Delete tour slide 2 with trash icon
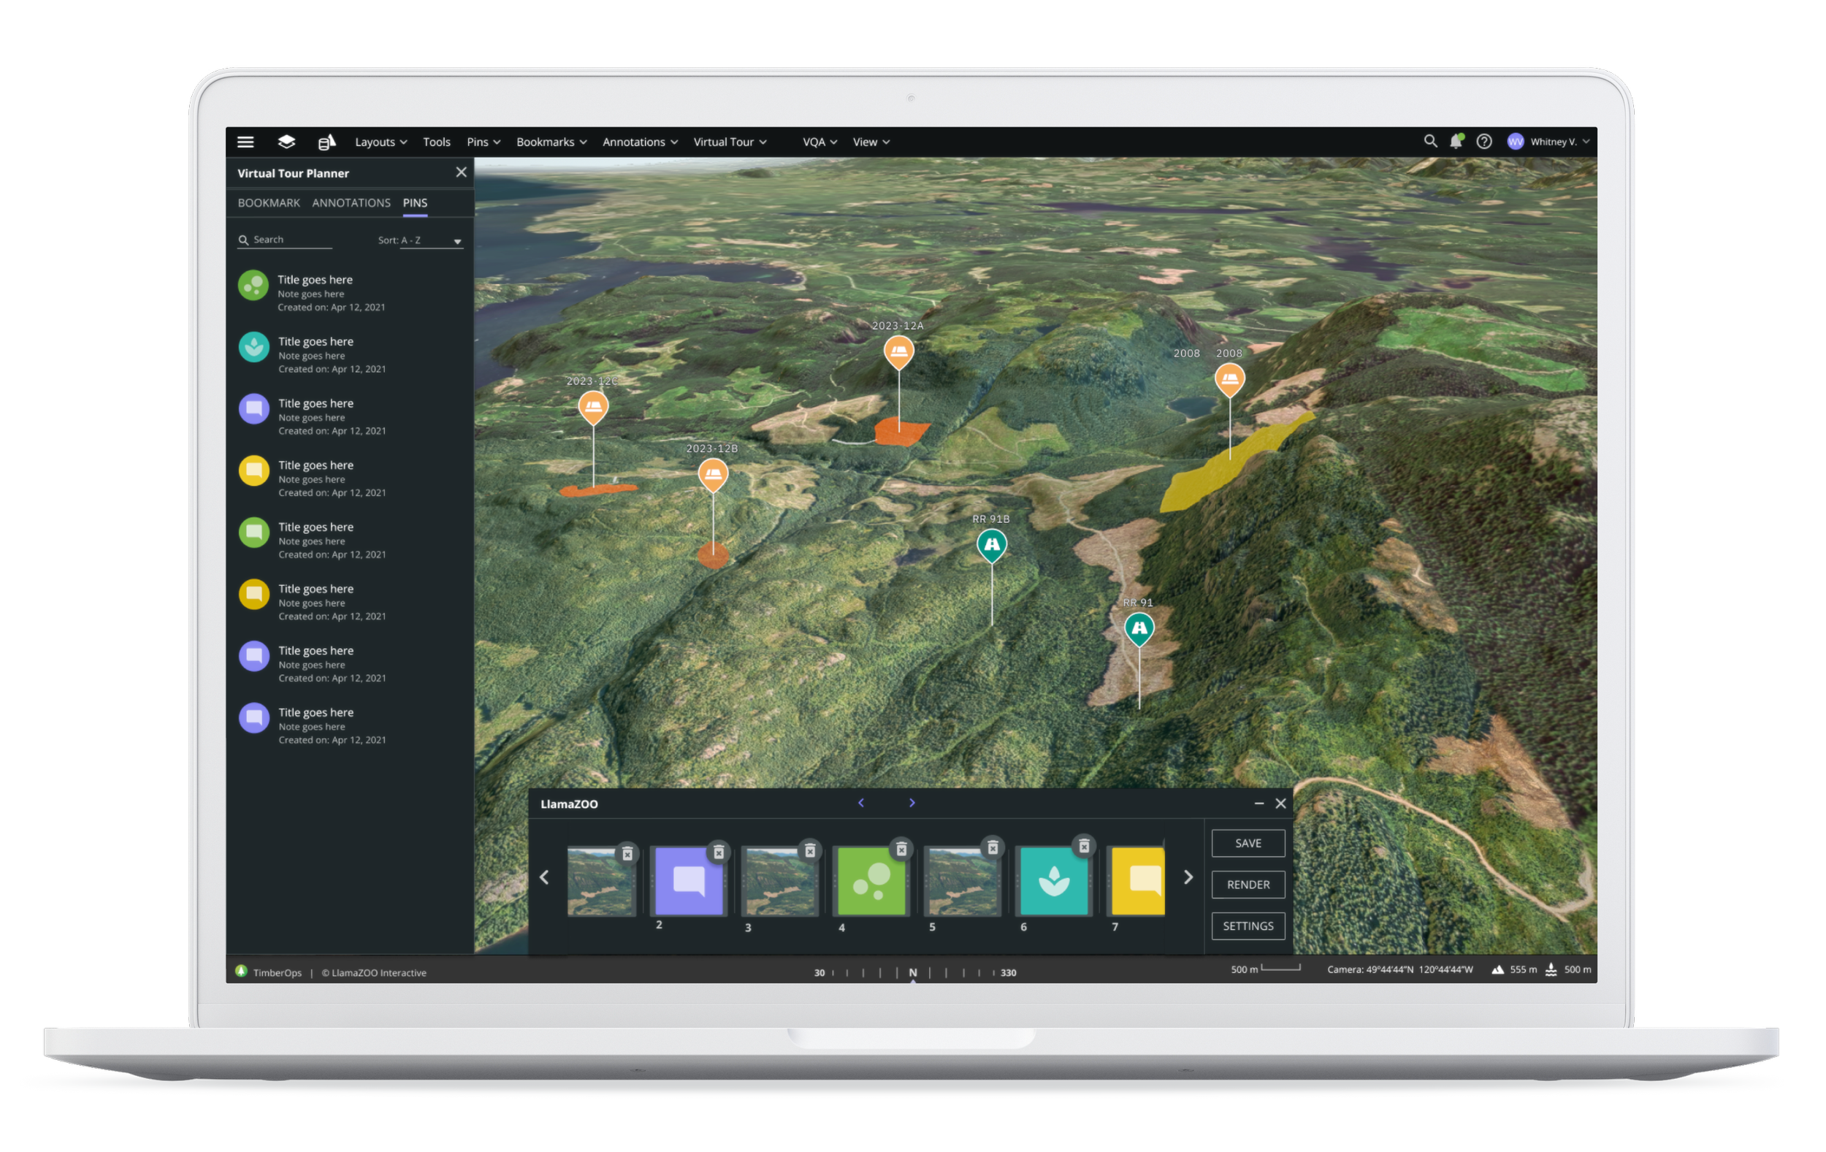The width and height of the screenshot is (1826, 1152). pos(718,852)
